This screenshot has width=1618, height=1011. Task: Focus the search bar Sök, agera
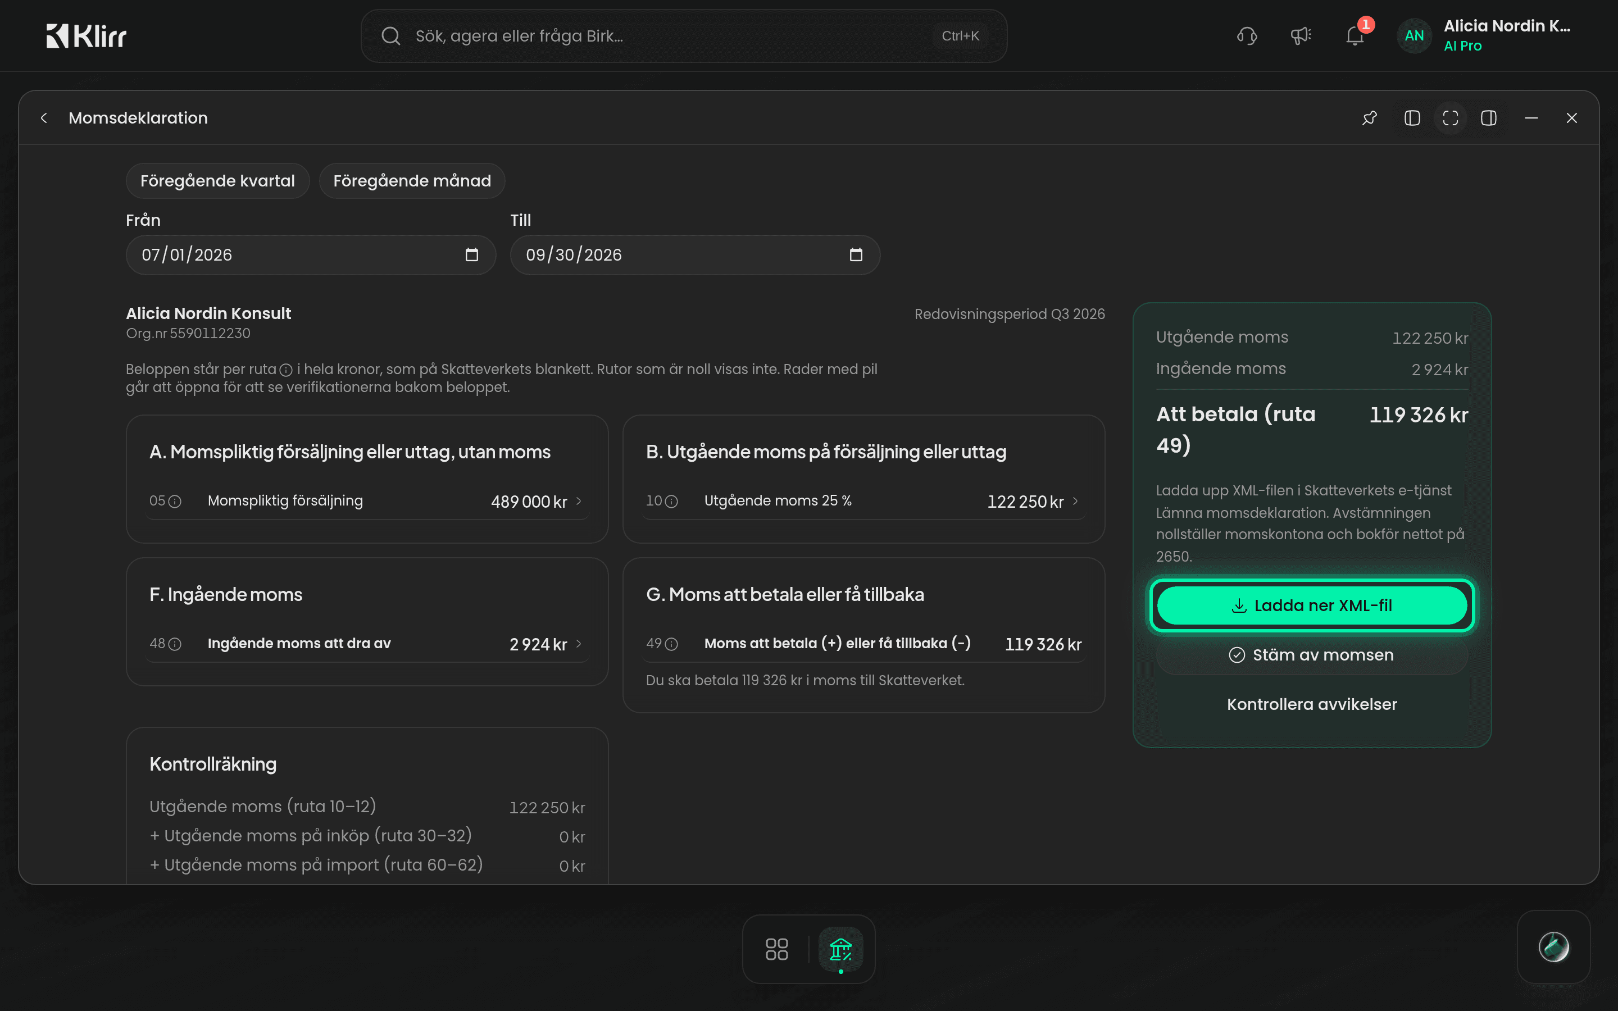683,36
